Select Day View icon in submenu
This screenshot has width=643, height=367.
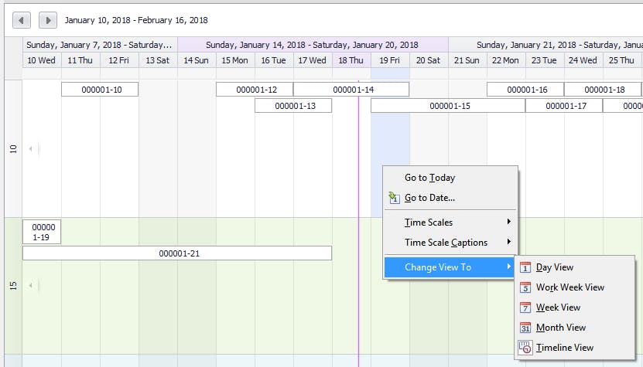pyautogui.click(x=525, y=267)
